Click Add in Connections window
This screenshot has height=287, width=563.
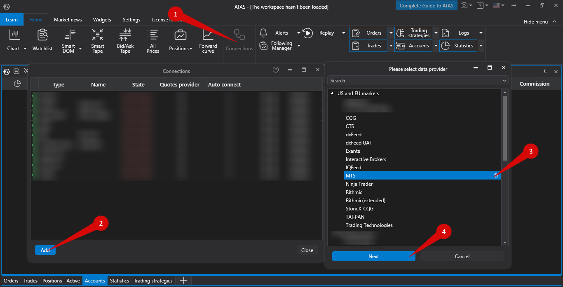pyautogui.click(x=45, y=250)
